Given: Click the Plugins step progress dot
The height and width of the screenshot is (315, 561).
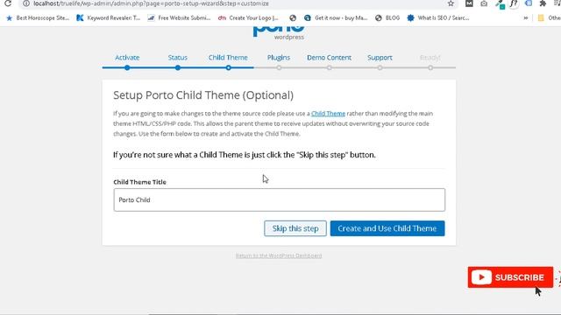Looking at the screenshot, I should 279,67.
